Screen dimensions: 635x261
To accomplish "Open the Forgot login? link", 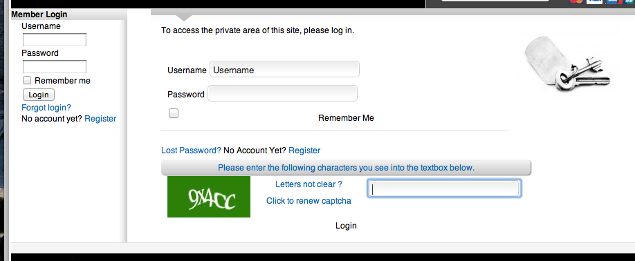I will tap(46, 108).
